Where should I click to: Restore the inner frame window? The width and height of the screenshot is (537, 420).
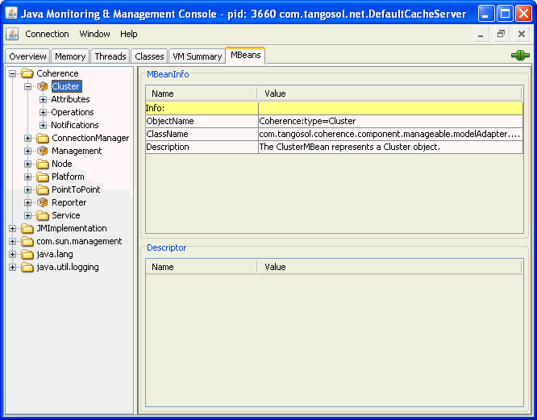click(x=501, y=34)
